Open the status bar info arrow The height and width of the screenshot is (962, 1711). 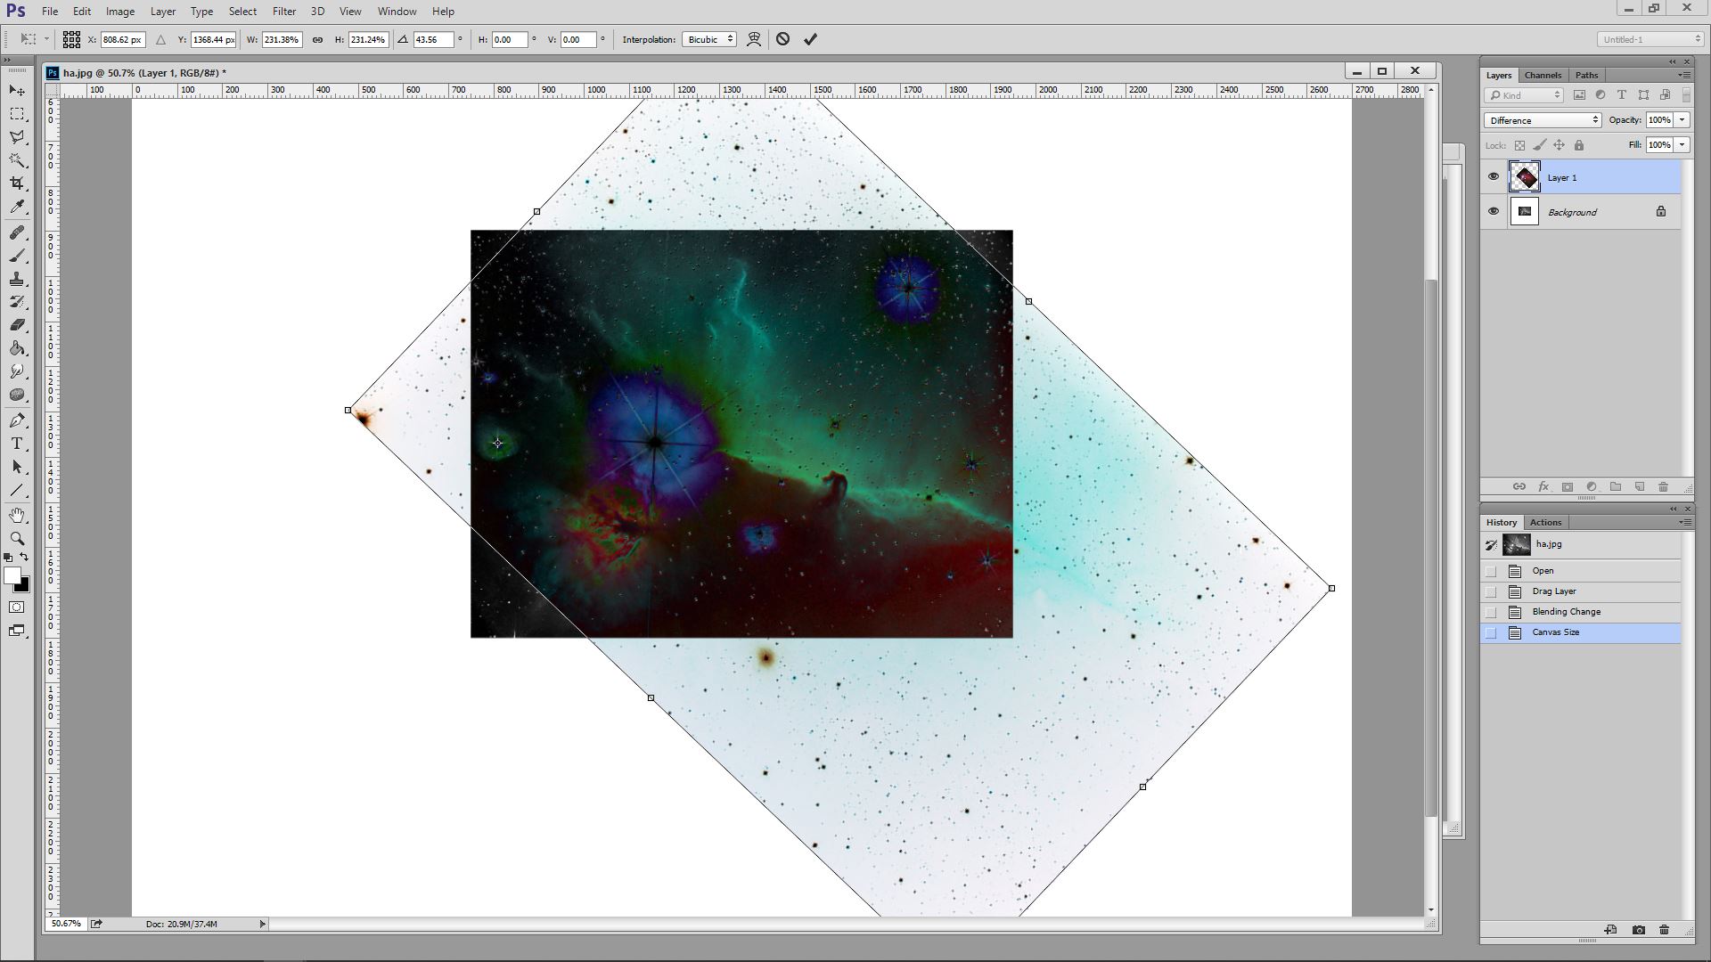tap(262, 924)
